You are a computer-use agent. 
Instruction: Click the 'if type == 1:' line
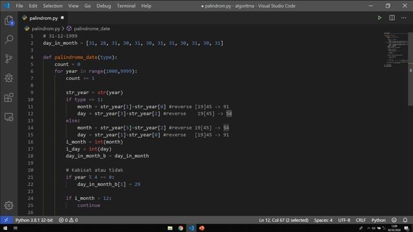tap(85, 99)
